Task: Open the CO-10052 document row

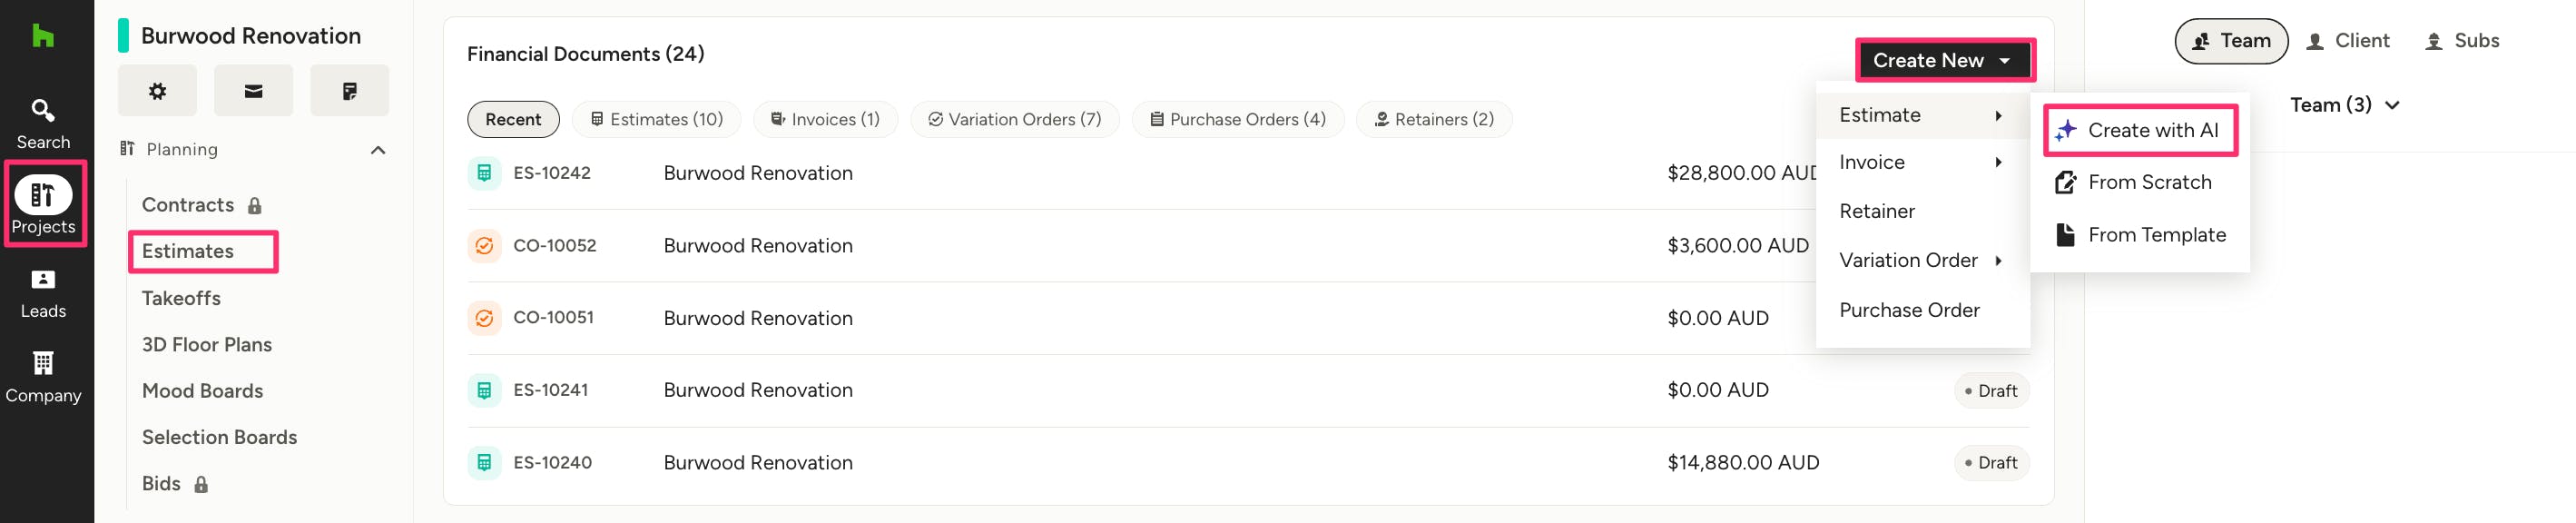Action: point(757,246)
